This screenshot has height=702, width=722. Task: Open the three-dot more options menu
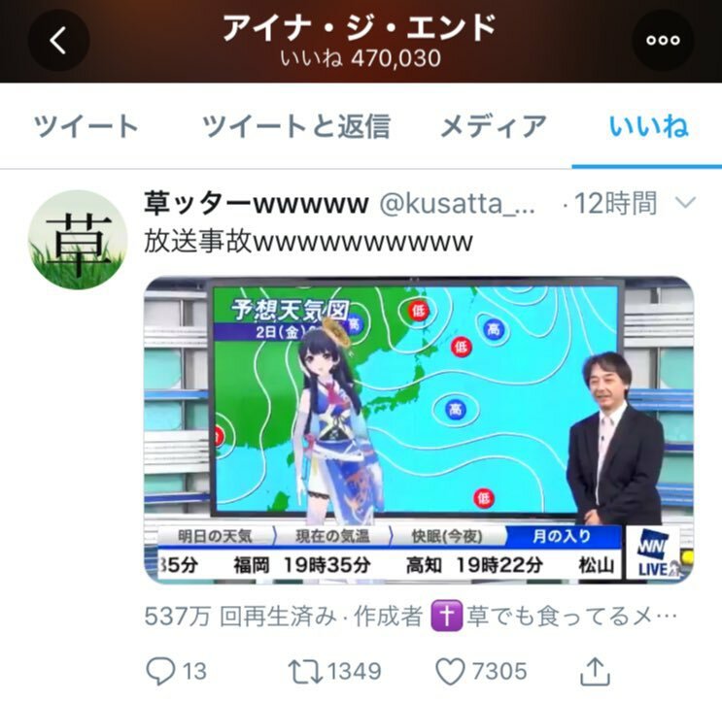[x=663, y=41]
